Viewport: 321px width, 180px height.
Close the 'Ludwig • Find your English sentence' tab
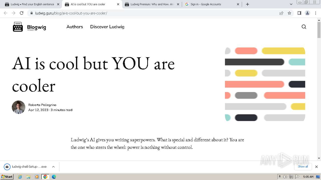tap(58, 4)
